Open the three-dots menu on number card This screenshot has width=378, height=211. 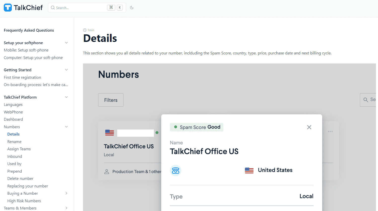[330, 131]
